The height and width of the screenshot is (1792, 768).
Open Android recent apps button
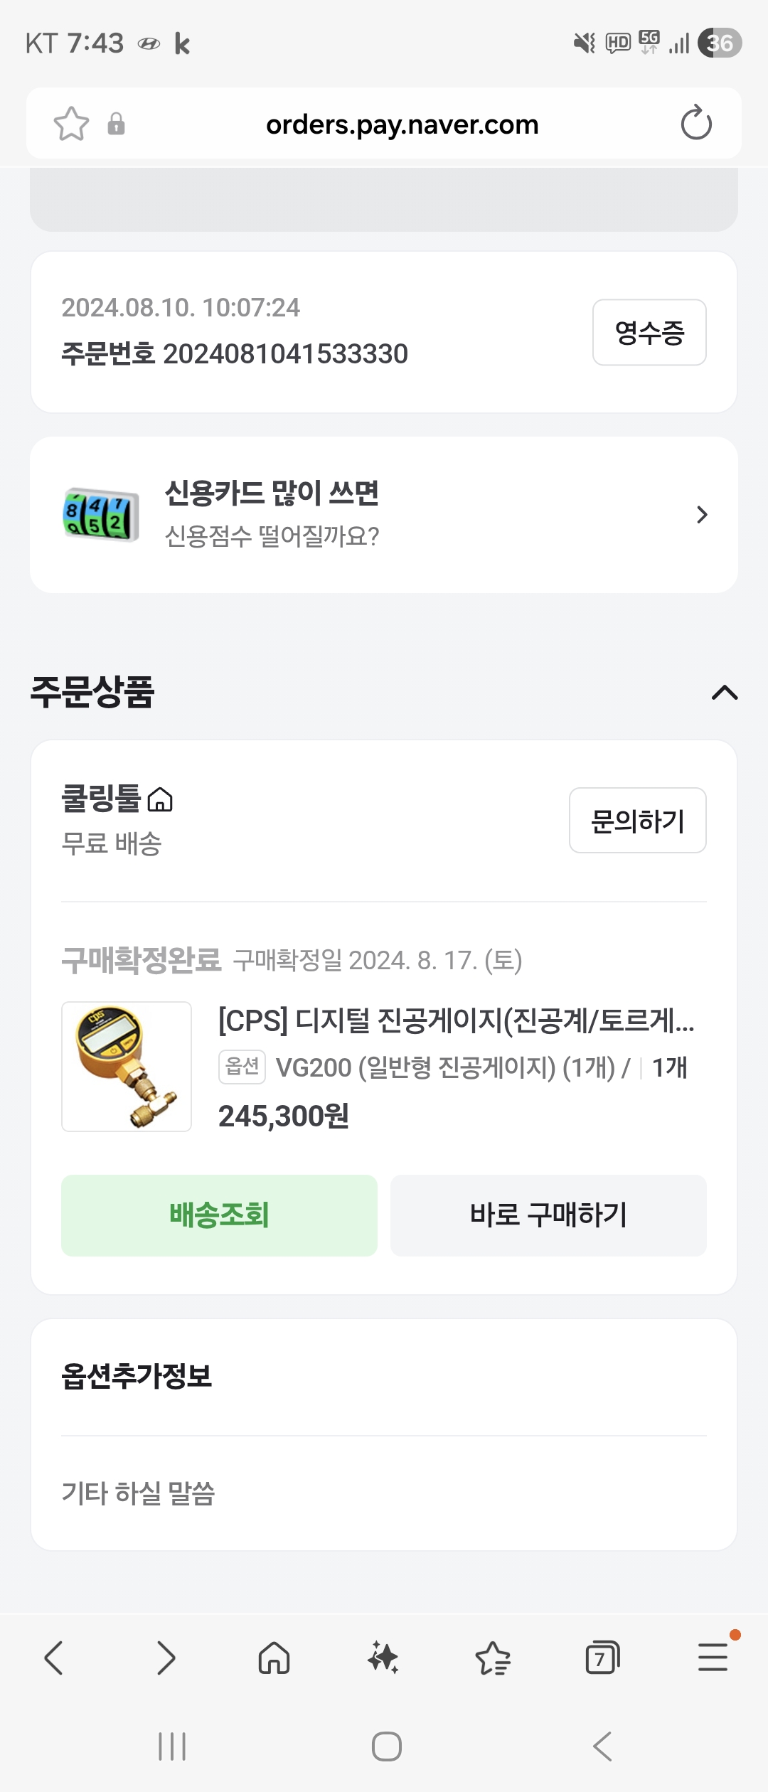(172, 1746)
